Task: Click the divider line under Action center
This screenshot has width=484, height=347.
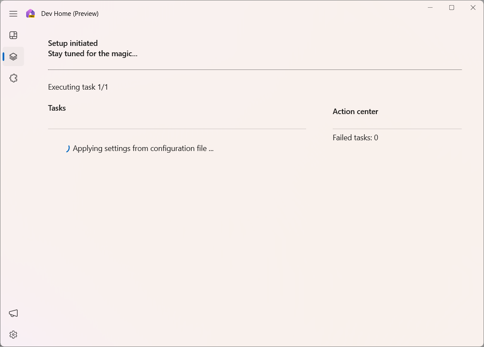Action: pos(397,127)
